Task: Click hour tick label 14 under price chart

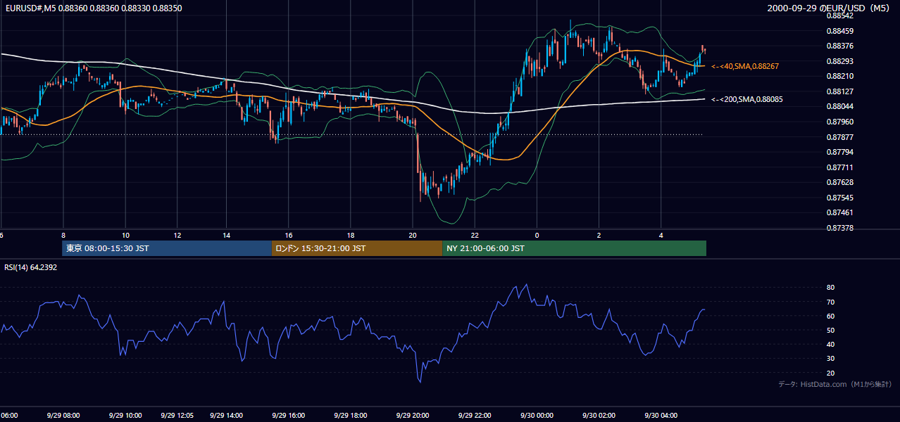Action: 227,235
